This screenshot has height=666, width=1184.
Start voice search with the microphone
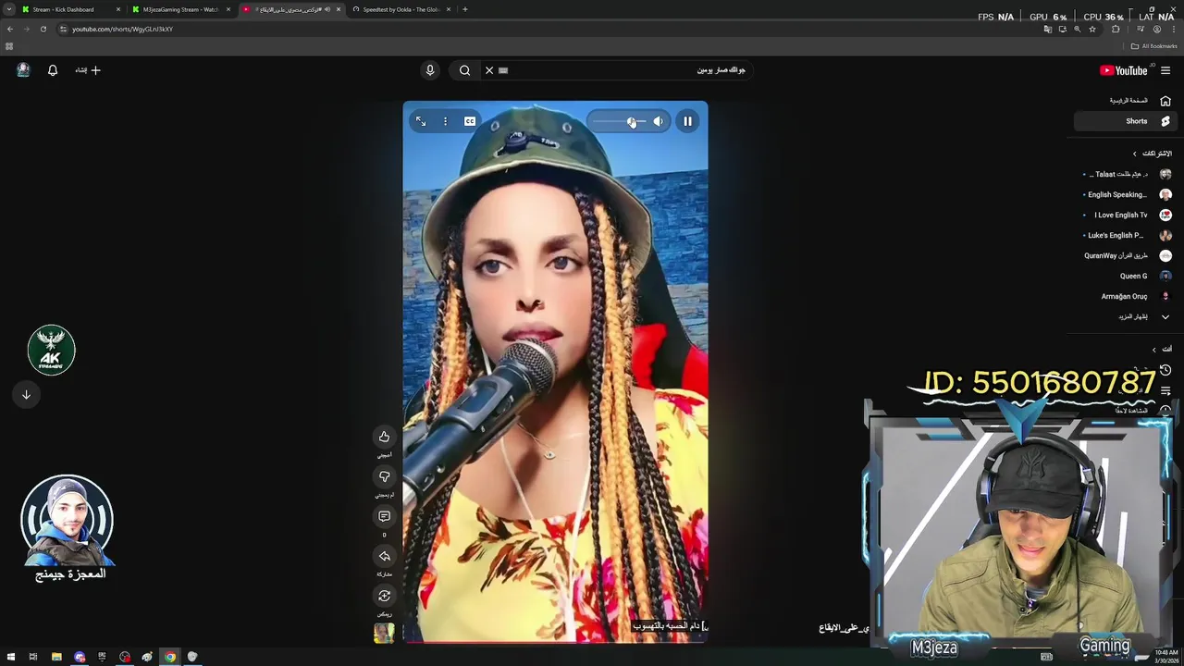430,70
